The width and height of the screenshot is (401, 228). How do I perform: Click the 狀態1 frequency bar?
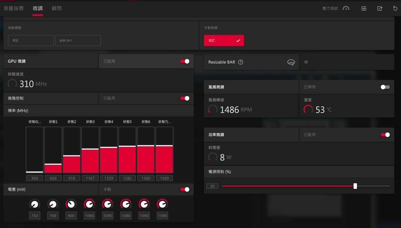click(x=53, y=150)
